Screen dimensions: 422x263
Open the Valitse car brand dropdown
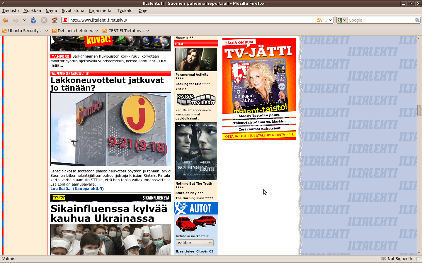click(x=195, y=243)
